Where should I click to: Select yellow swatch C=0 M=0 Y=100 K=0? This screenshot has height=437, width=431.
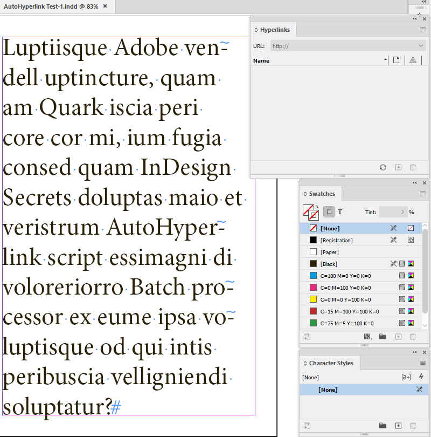coord(361,299)
